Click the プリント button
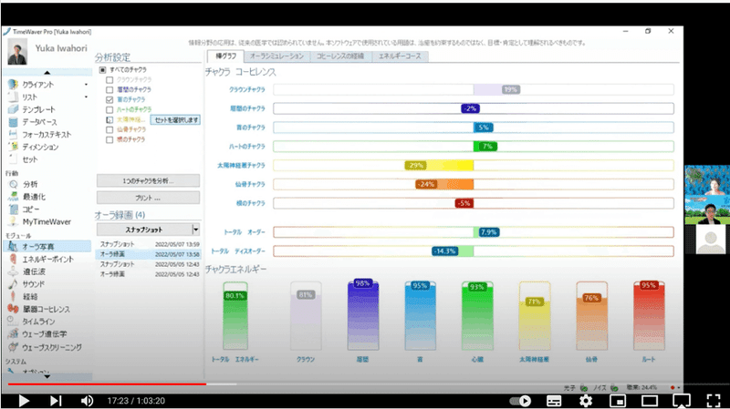The width and height of the screenshot is (730, 409). point(148,198)
